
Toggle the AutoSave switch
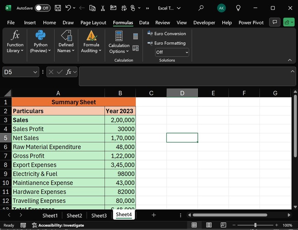[x=42, y=8]
